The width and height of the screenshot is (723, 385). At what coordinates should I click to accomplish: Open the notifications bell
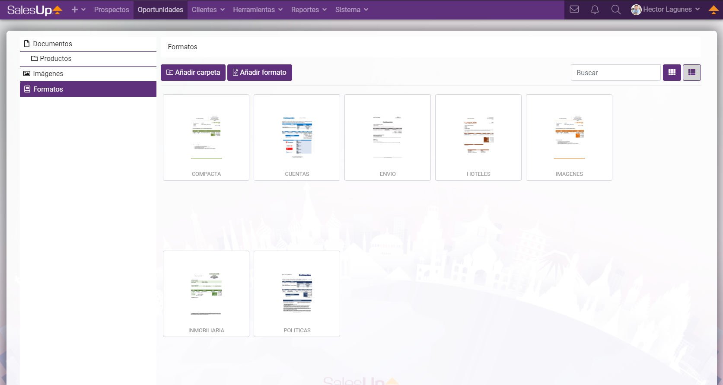point(595,10)
